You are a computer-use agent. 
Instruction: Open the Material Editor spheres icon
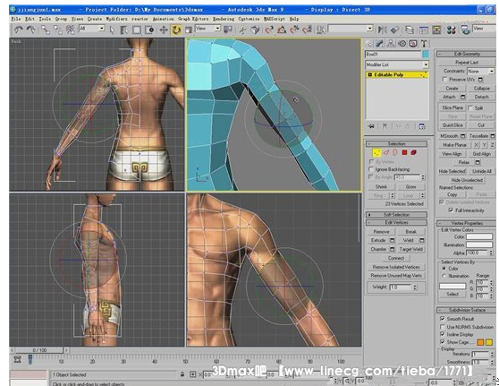coord(452,30)
